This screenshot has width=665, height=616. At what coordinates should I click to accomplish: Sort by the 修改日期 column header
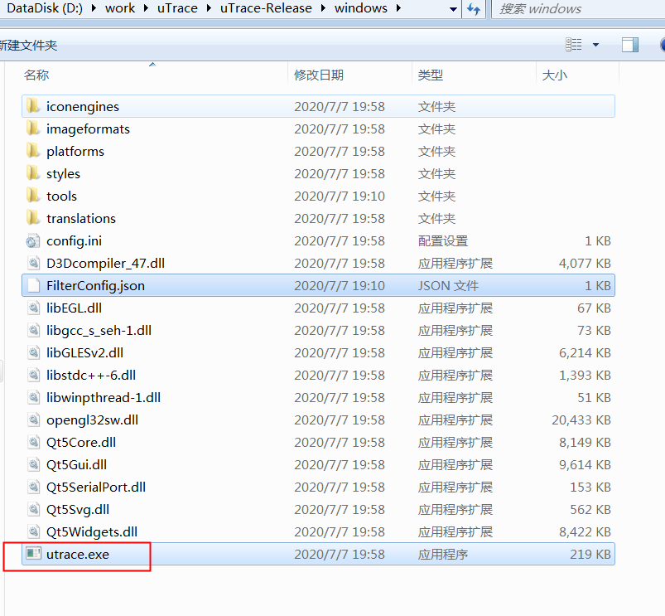(x=319, y=75)
